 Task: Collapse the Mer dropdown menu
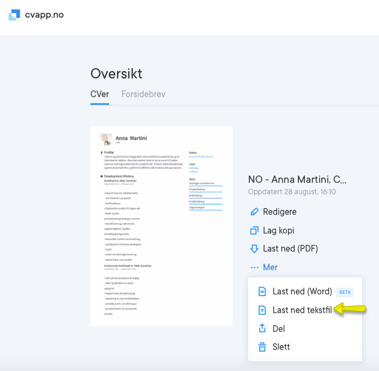270,267
